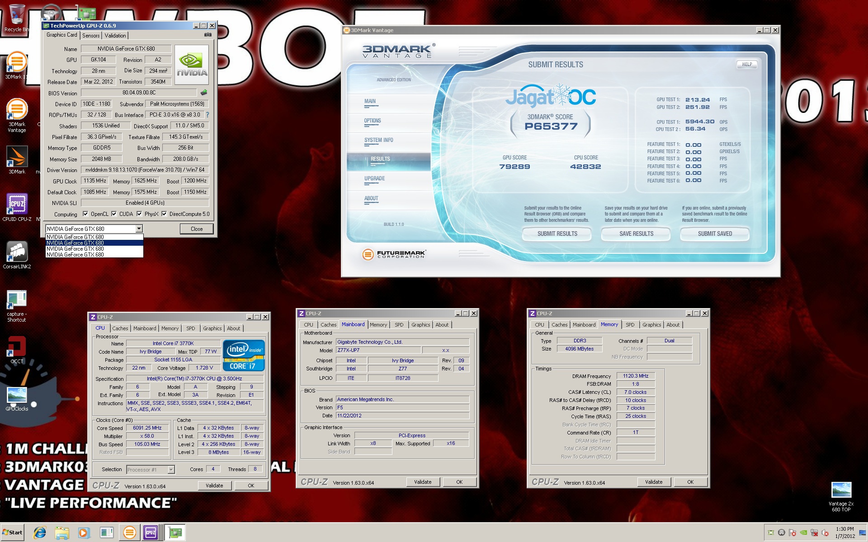The width and height of the screenshot is (868, 542).
Task: Click Validate in CPU-Z Memory window
Action: (653, 482)
